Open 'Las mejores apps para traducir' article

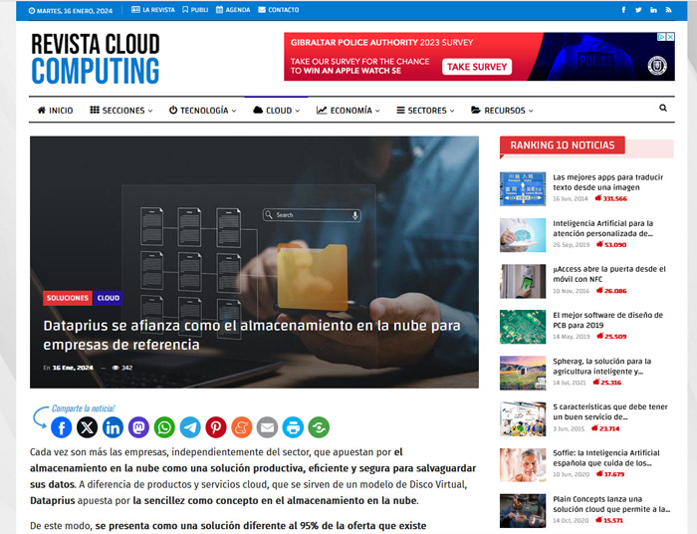(607, 182)
